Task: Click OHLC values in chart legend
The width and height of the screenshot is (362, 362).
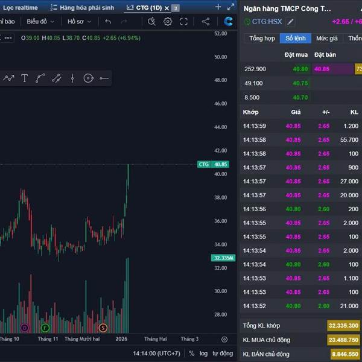Action: click(81, 38)
